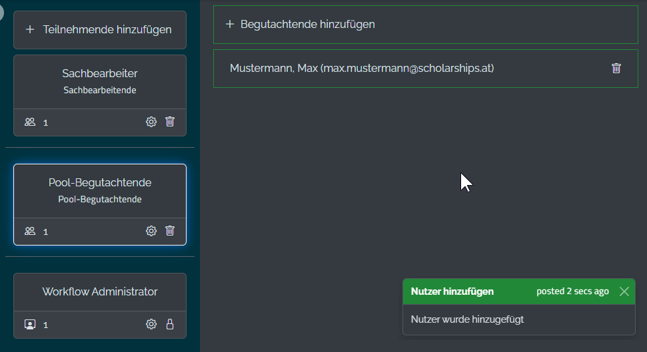Click plus icon beside Teilnehmende hinzufügen

[30, 29]
